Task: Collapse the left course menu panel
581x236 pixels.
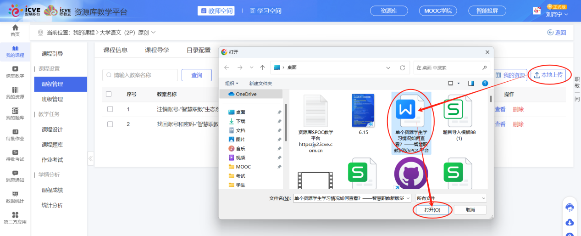Action: tap(91, 159)
